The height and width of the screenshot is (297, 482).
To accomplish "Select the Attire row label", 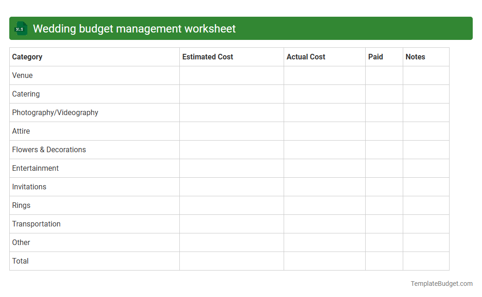I will [21, 131].
